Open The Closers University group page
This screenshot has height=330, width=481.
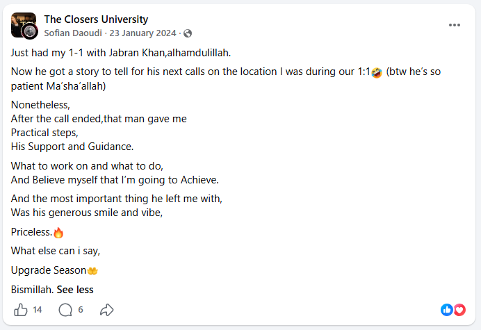[96, 19]
